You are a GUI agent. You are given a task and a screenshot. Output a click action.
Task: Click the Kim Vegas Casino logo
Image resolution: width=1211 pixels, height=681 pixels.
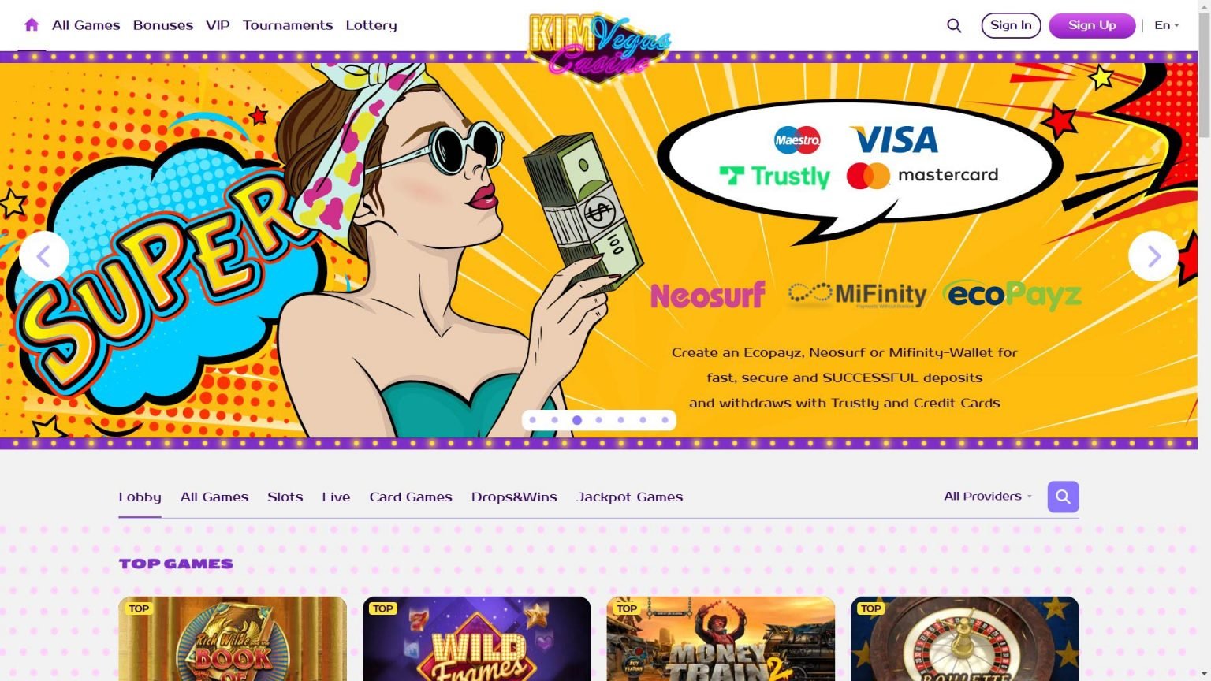click(x=599, y=43)
